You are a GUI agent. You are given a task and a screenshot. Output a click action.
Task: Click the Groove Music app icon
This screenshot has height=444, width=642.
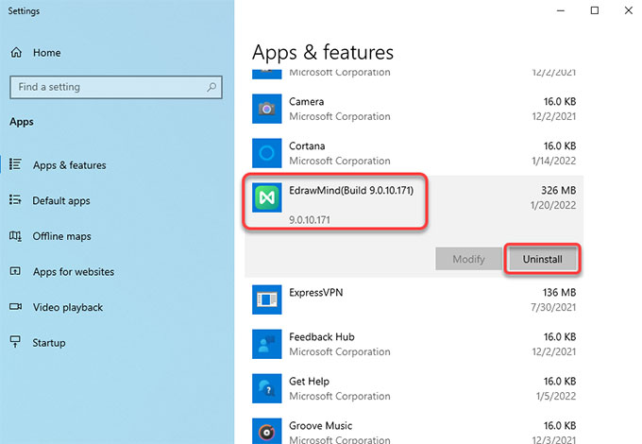tap(266, 431)
